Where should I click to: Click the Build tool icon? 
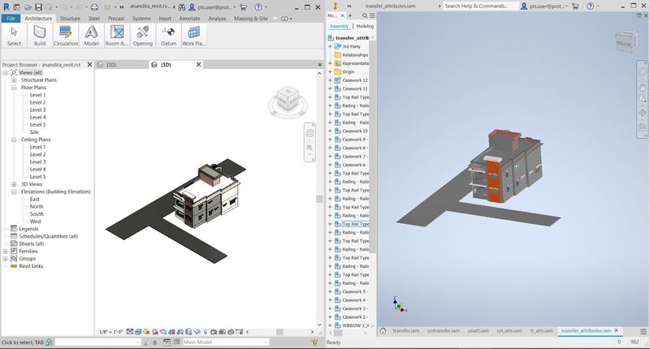tap(40, 35)
